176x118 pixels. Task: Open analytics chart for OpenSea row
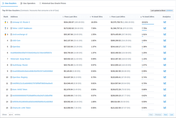coord(165,47)
